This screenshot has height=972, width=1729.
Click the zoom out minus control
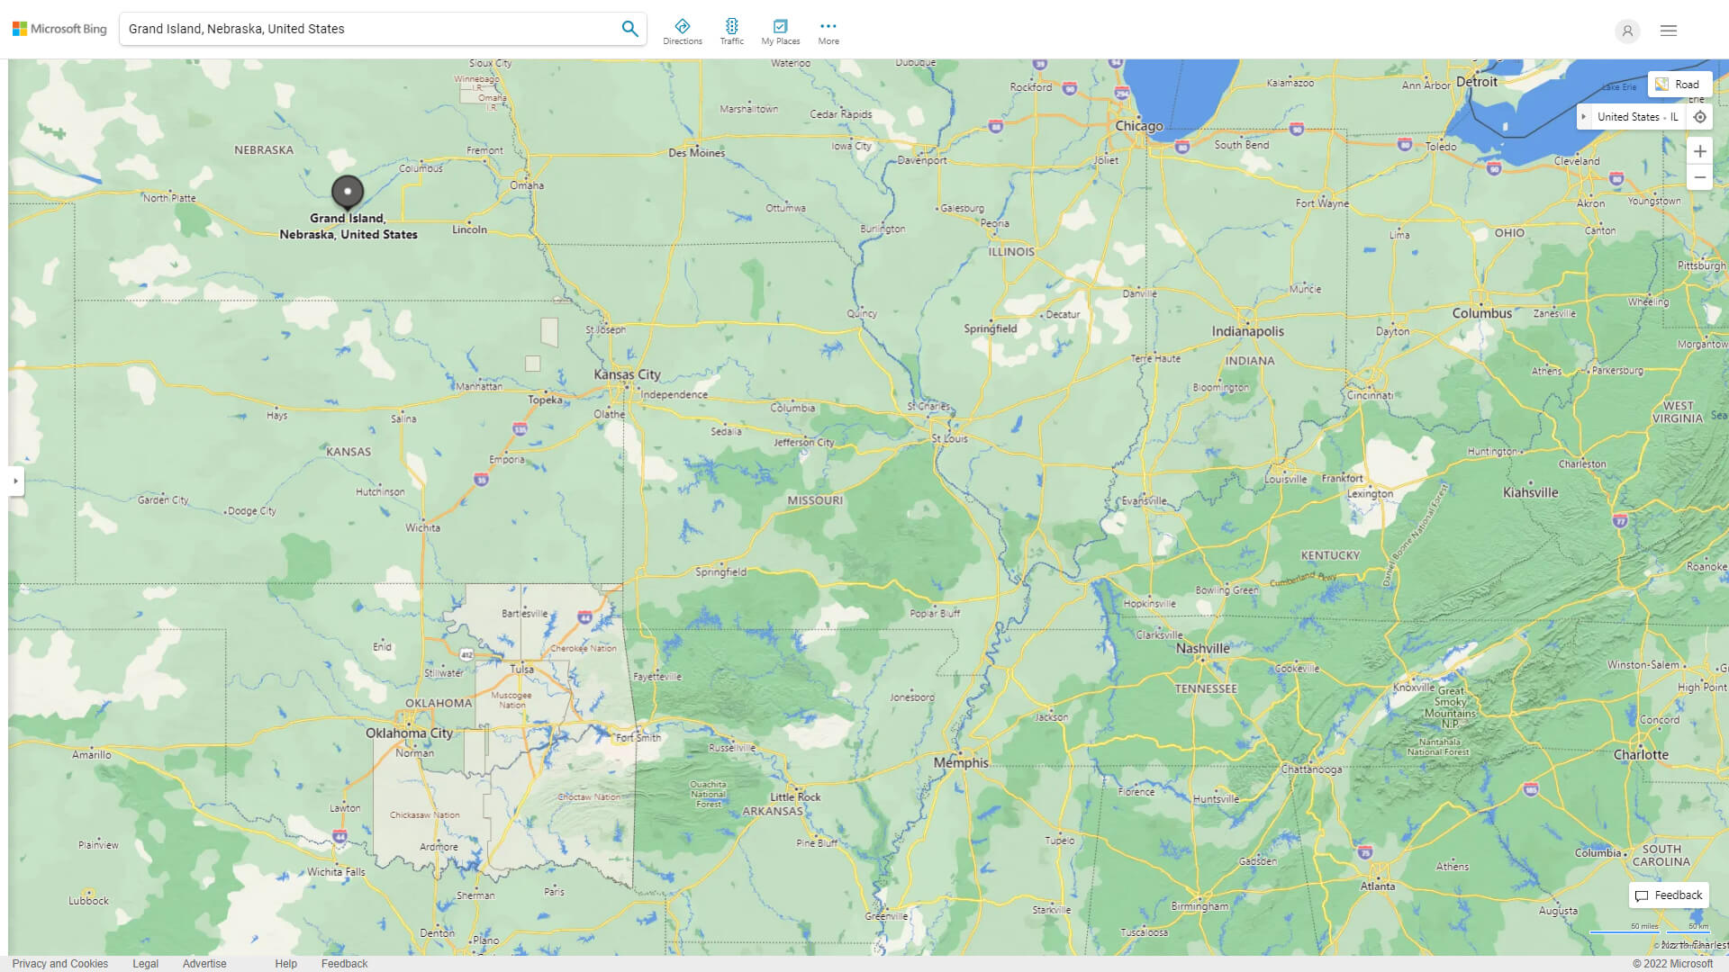(x=1699, y=177)
